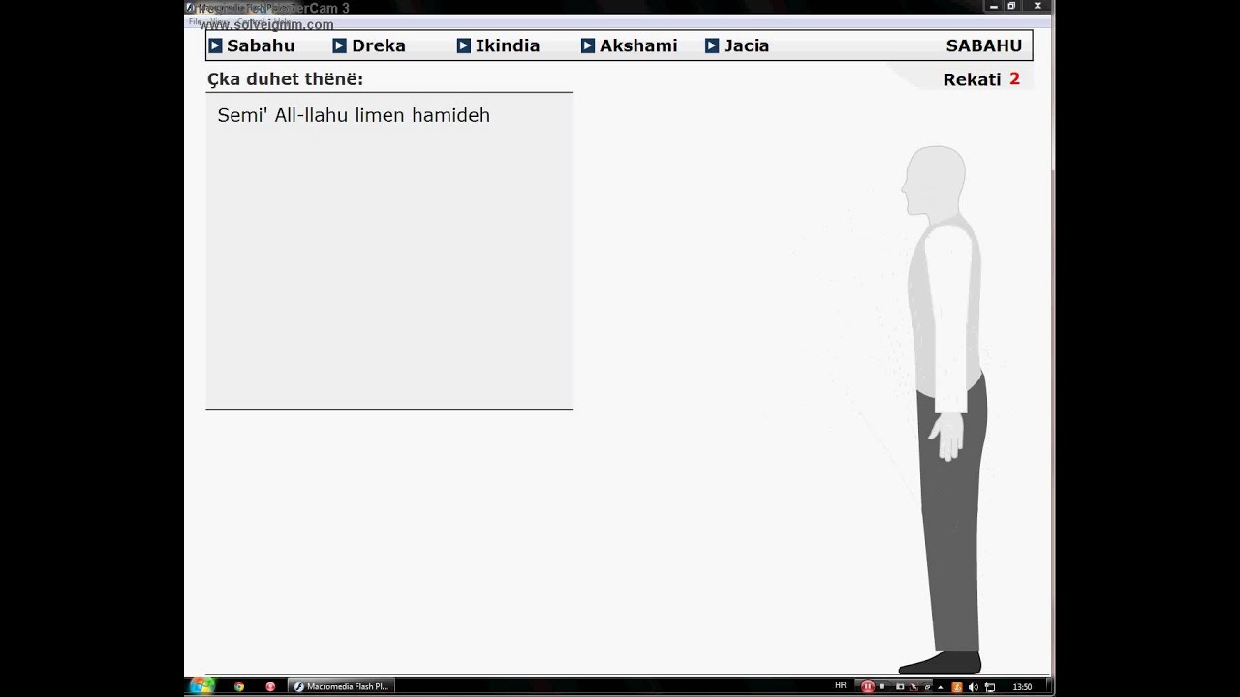
Task: Open the volume speaker tray icon
Action: pos(973,687)
